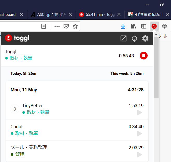
Task: Open the Firefox library icon
Action: [x=133, y=26]
